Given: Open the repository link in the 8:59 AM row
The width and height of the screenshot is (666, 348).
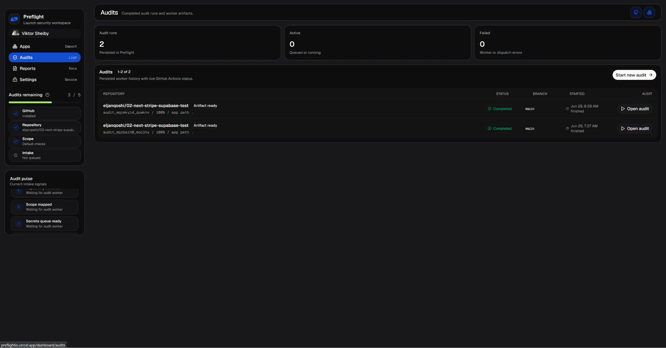Looking at the screenshot, I should coord(146,106).
